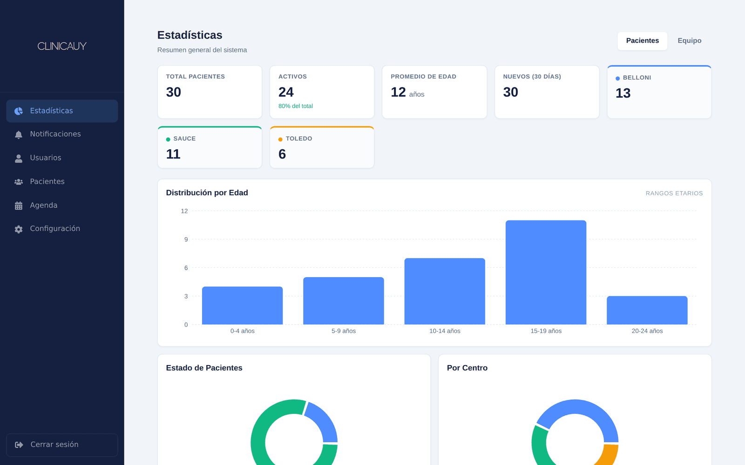Open the Notificaciones menu item
The image size is (745, 465).
tap(62, 134)
